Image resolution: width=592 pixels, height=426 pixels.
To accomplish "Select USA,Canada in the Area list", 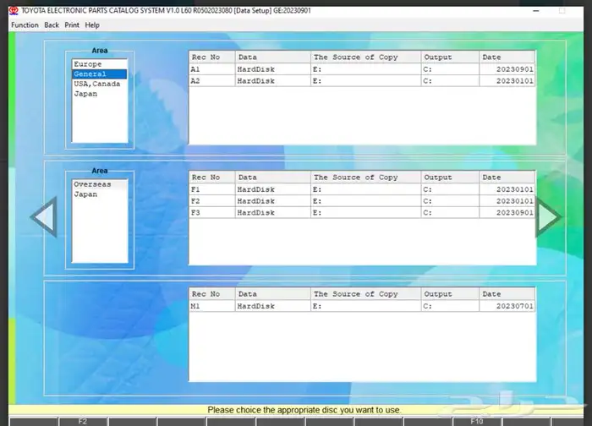I will [100, 84].
